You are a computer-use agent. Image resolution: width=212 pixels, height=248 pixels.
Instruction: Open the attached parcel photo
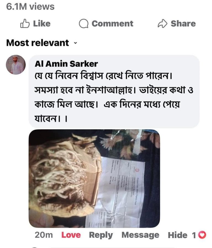(94, 178)
